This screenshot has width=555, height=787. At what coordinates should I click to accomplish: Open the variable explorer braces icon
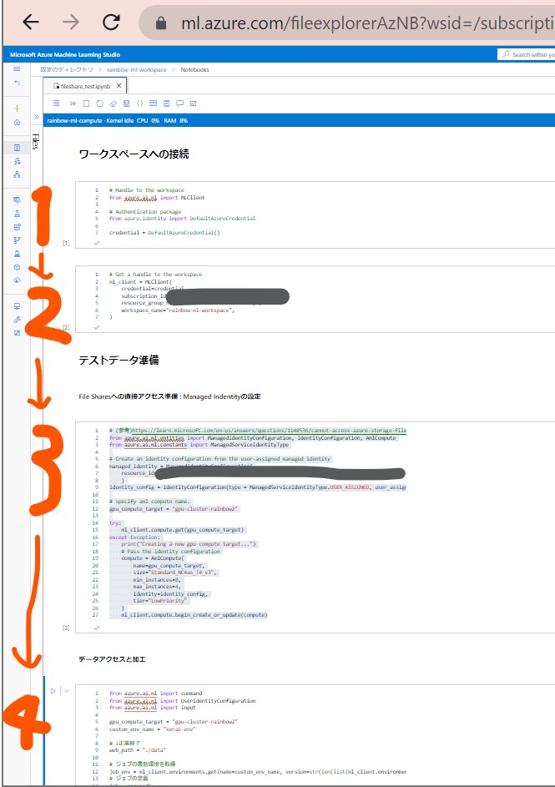[139, 103]
